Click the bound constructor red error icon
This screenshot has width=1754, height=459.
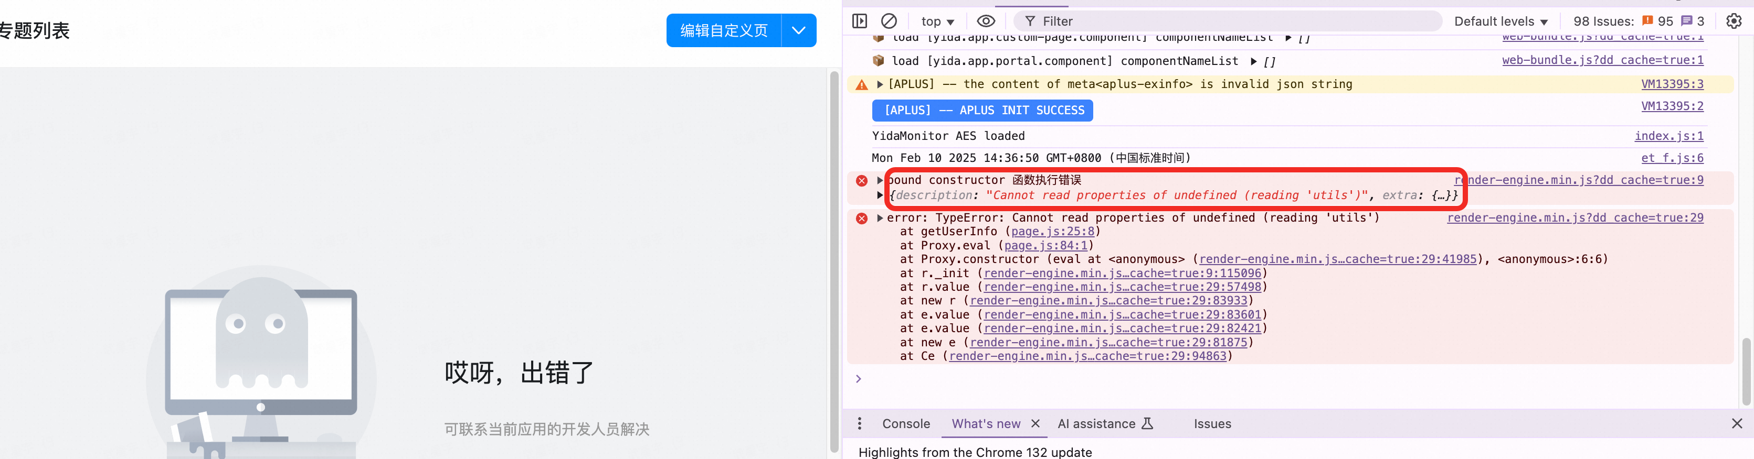coord(861,181)
